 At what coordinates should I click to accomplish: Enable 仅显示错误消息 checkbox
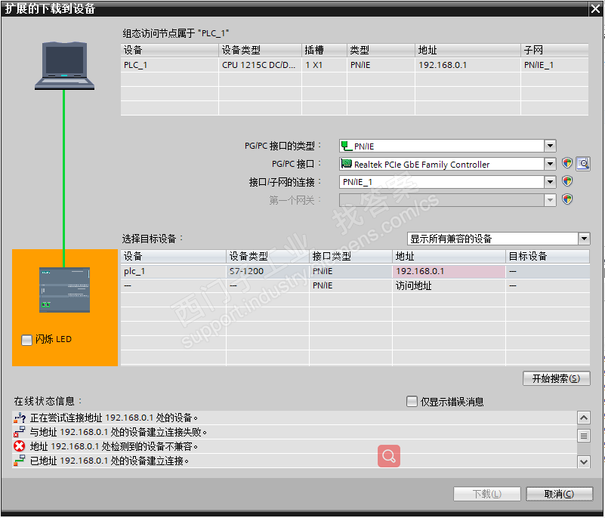click(412, 402)
